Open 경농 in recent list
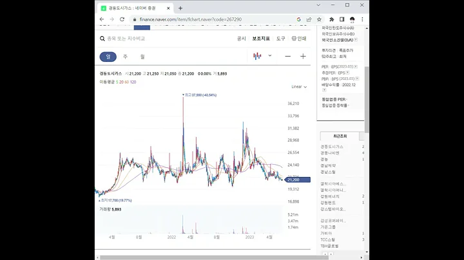 click(324, 159)
